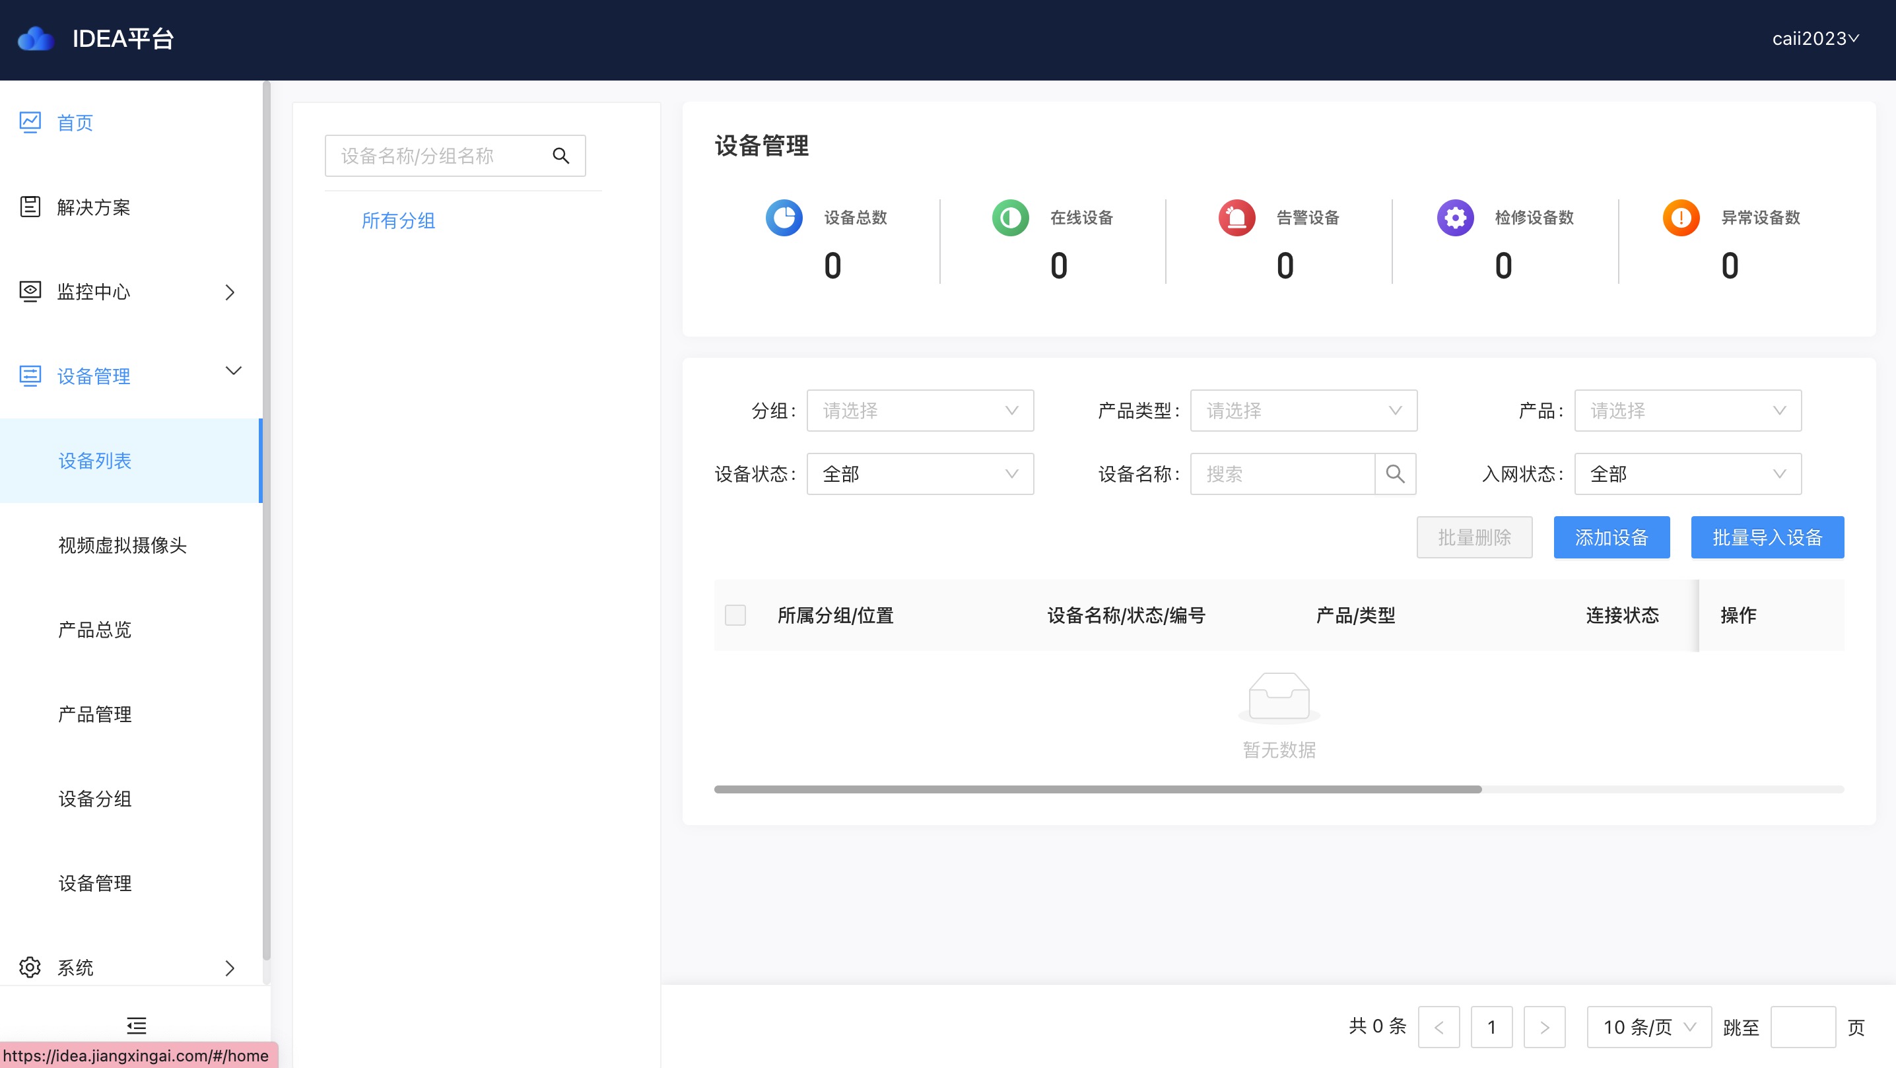Click the 添加设备 button
This screenshot has width=1896, height=1068.
(x=1611, y=537)
